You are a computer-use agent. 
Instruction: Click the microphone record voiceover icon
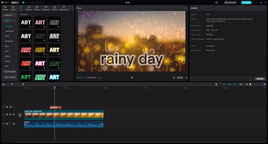[216, 84]
